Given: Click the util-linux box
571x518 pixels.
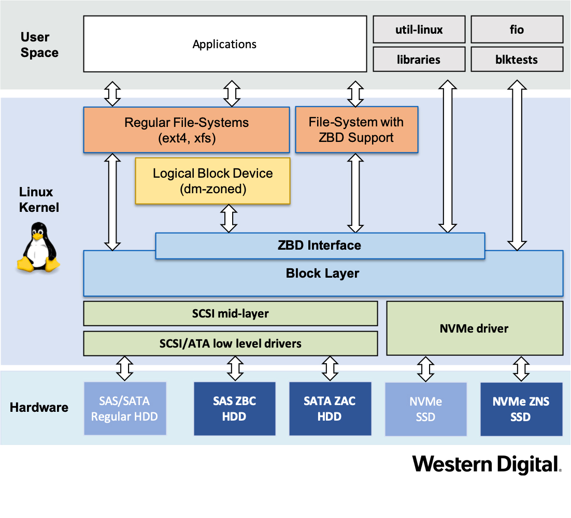Looking at the screenshot, I should tap(419, 30).
